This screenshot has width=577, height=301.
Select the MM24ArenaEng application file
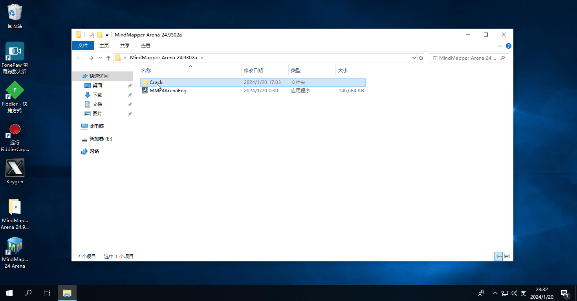168,91
